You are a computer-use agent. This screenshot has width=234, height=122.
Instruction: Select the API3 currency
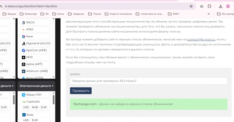[x=35, y=57]
